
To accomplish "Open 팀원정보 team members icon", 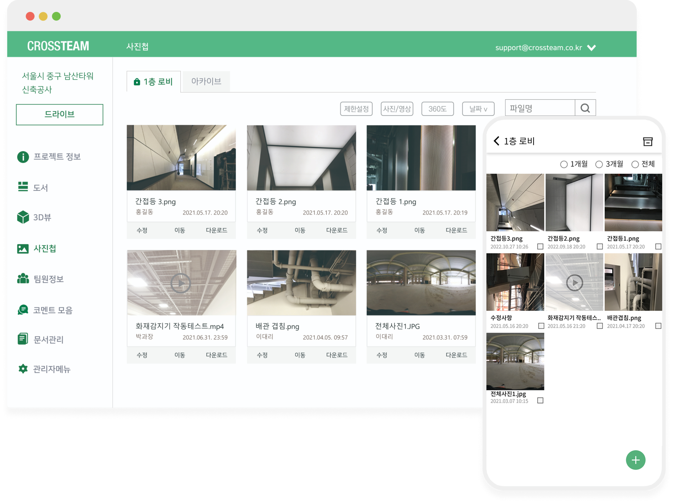I will 23,279.
